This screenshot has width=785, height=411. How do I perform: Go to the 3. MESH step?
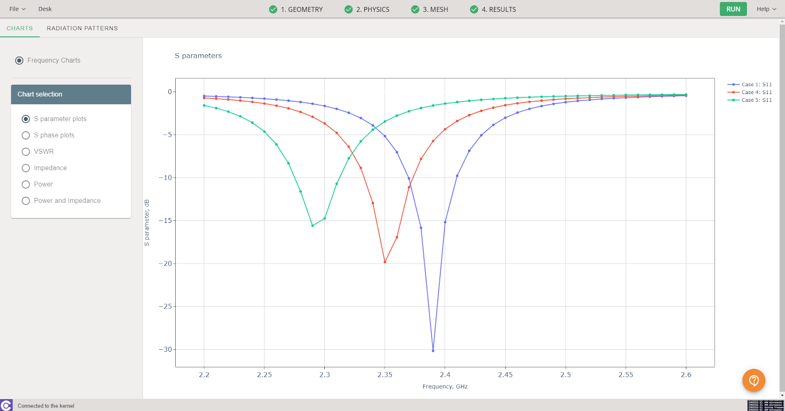click(x=430, y=9)
